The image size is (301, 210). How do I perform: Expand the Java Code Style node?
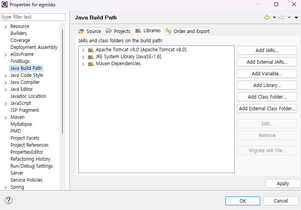tap(5, 76)
